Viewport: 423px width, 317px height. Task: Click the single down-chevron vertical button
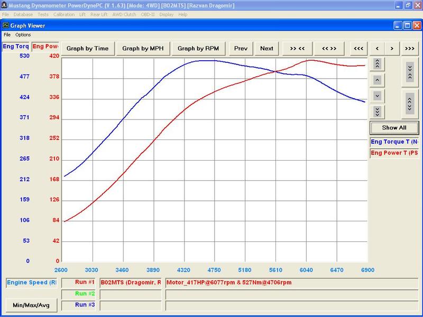coord(377,96)
